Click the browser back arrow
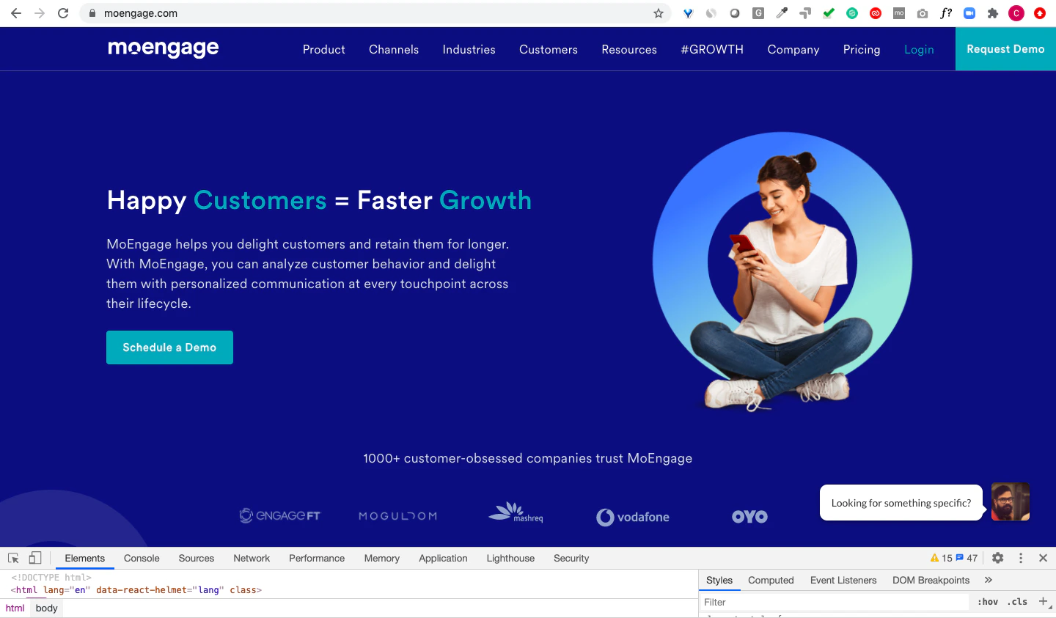Screen dimensions: 1056x618 click(16, 13)
